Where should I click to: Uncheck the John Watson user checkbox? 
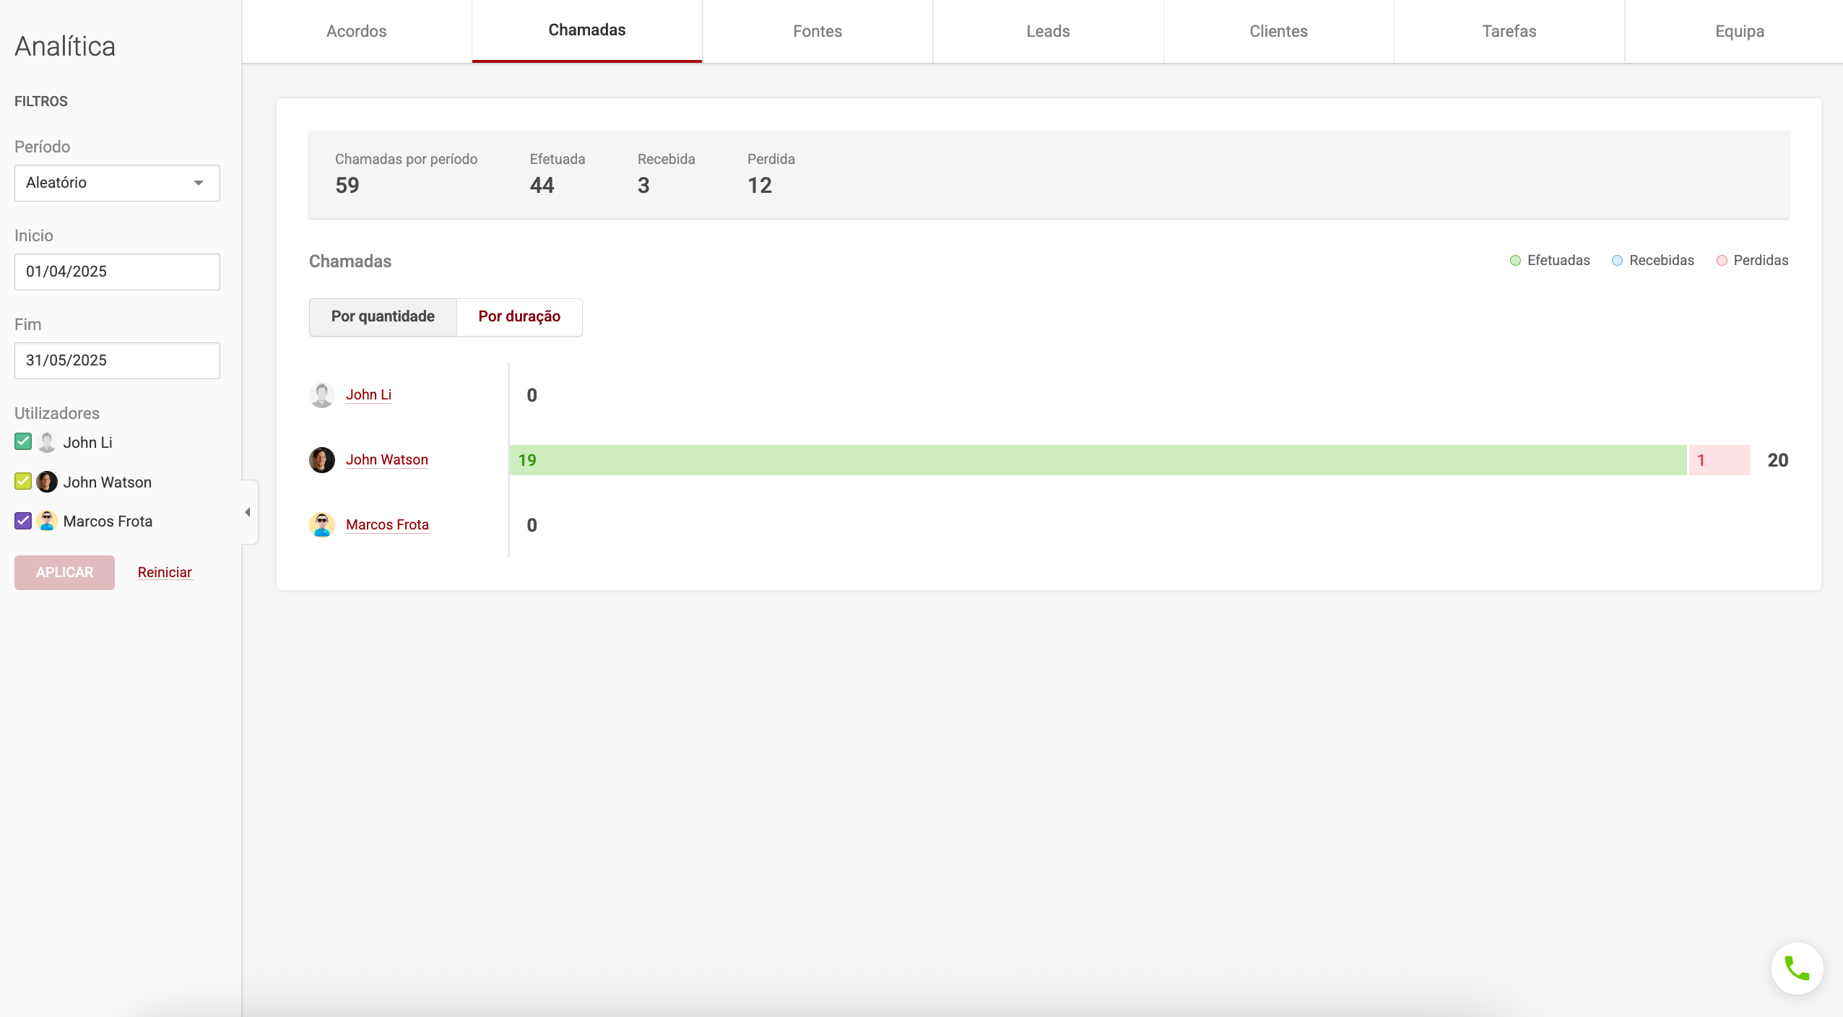click(x=23, y=482)
